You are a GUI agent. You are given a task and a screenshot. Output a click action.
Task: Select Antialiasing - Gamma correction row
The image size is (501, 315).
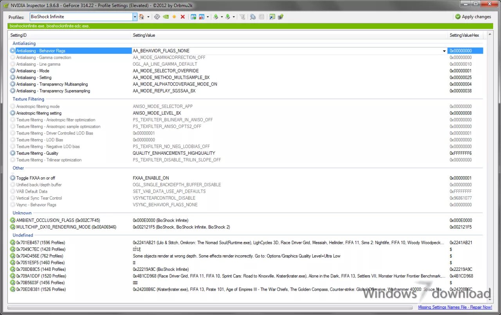pyautogui.click(x=247, y=57)
